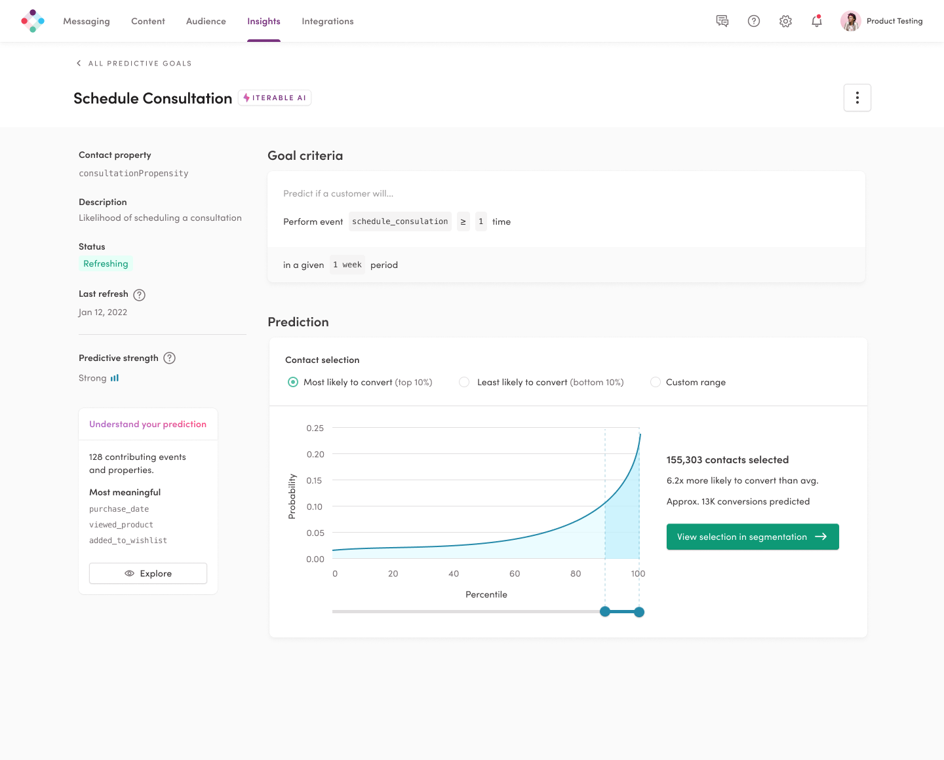Viewport: 944px width, 760px height.
Task: Click the Product Testing profile avatar
Action: pos(850,21)
